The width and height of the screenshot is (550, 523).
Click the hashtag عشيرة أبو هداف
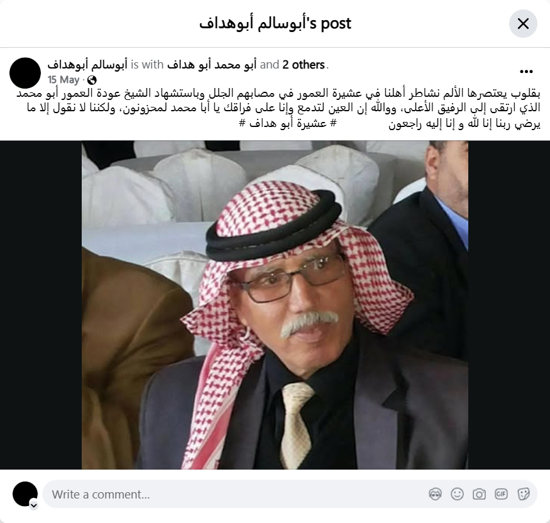pyautogui.click(x=288, y=123)
